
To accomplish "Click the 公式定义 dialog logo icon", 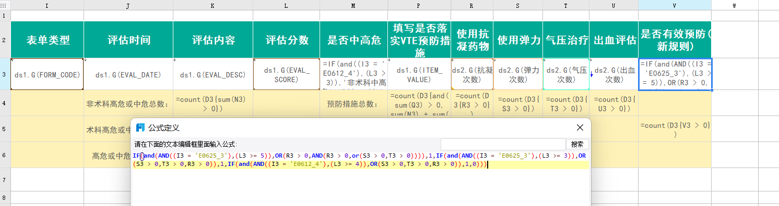I will point(140,127).
